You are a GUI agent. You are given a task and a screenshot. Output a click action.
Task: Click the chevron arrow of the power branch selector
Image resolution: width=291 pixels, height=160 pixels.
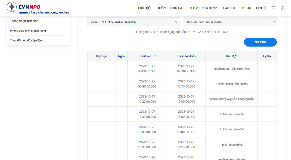click(x=273, y=22)
